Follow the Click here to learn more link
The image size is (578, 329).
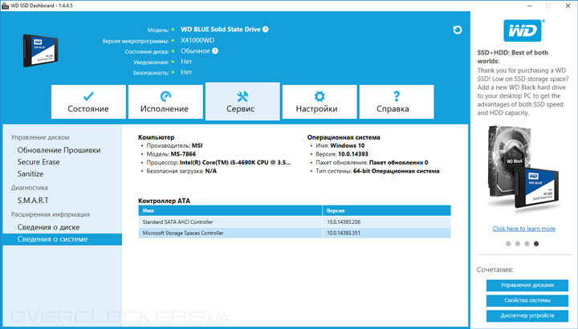pyautogui.click(x=523, y=229)
